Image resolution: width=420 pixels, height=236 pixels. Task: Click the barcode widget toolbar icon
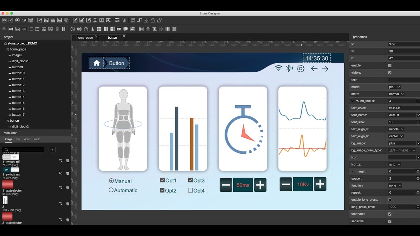point(168,29)
